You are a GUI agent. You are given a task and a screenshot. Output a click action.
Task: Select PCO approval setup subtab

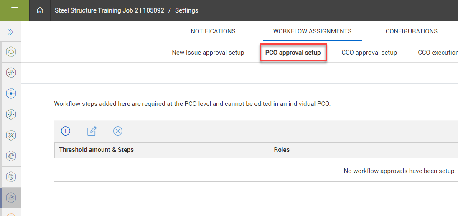click(x=293, y=53)
